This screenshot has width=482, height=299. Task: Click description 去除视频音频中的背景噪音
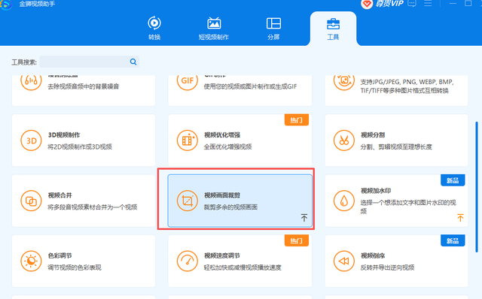click(84, 86)
